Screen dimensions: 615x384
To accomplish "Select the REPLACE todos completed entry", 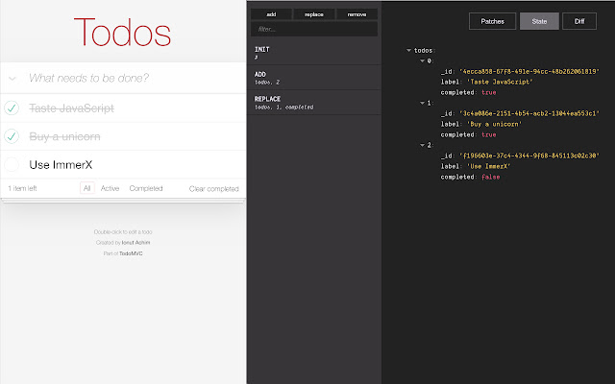I will [x=314, y=103].
